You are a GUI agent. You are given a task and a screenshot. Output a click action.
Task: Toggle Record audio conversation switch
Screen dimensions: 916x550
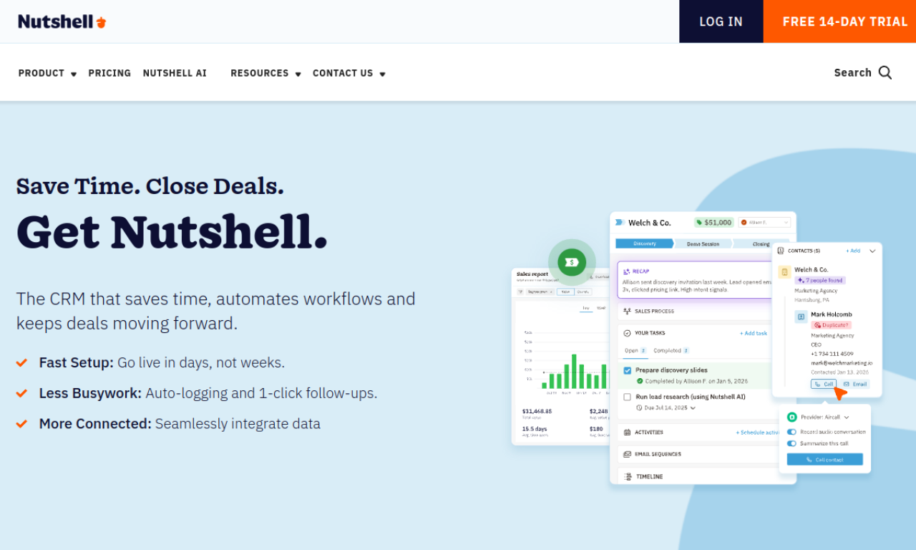point(791,432)
